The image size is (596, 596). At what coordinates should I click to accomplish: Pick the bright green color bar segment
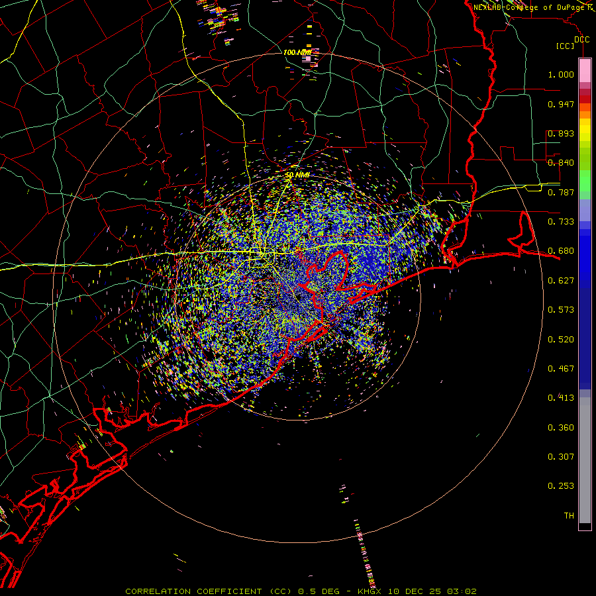(585, 181)
